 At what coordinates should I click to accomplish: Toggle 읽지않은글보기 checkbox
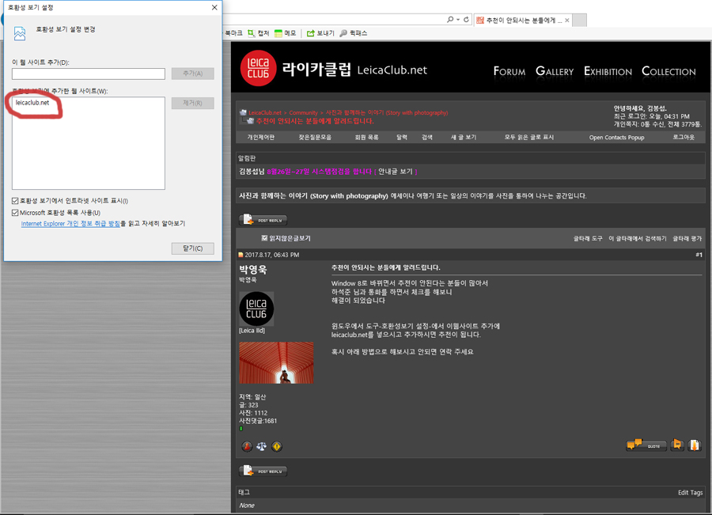tap(264, 238)
